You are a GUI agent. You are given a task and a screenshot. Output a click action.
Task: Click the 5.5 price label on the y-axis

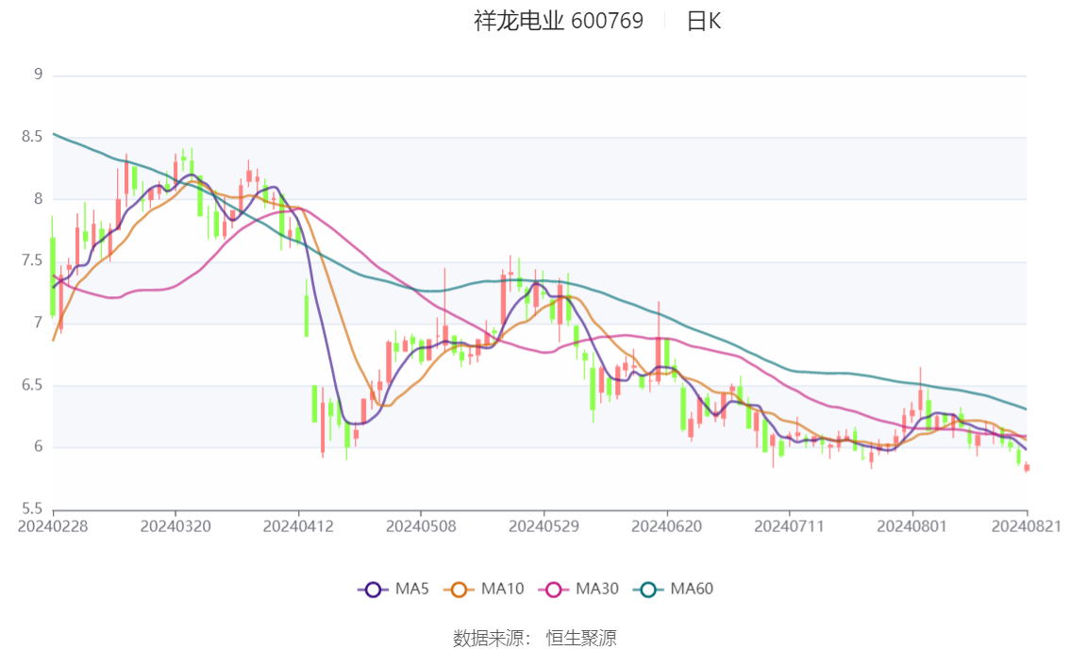click(x=34, y=508)
